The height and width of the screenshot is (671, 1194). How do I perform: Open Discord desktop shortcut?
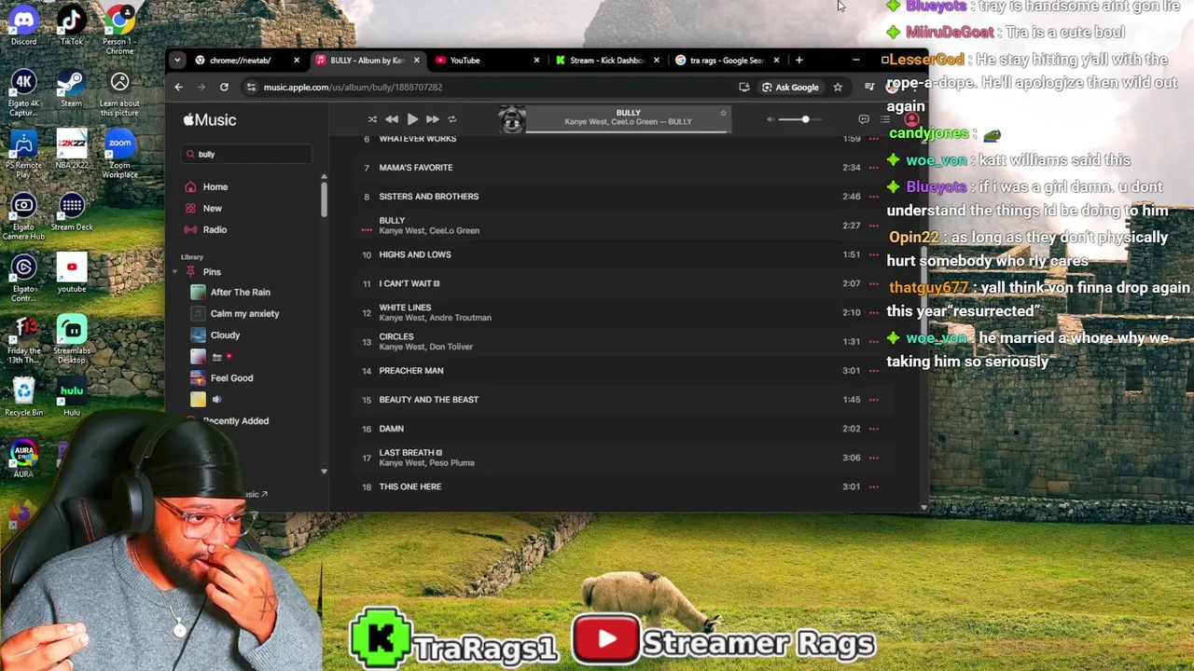click(x=23, y=25)
